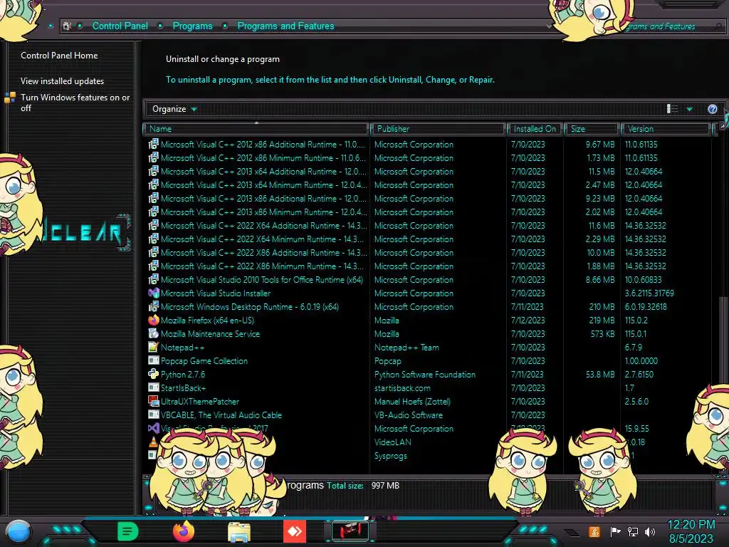This screenshot has width=729, height=547.
Task: Expand the view options dropdown arrow
Action: point(689,109)
